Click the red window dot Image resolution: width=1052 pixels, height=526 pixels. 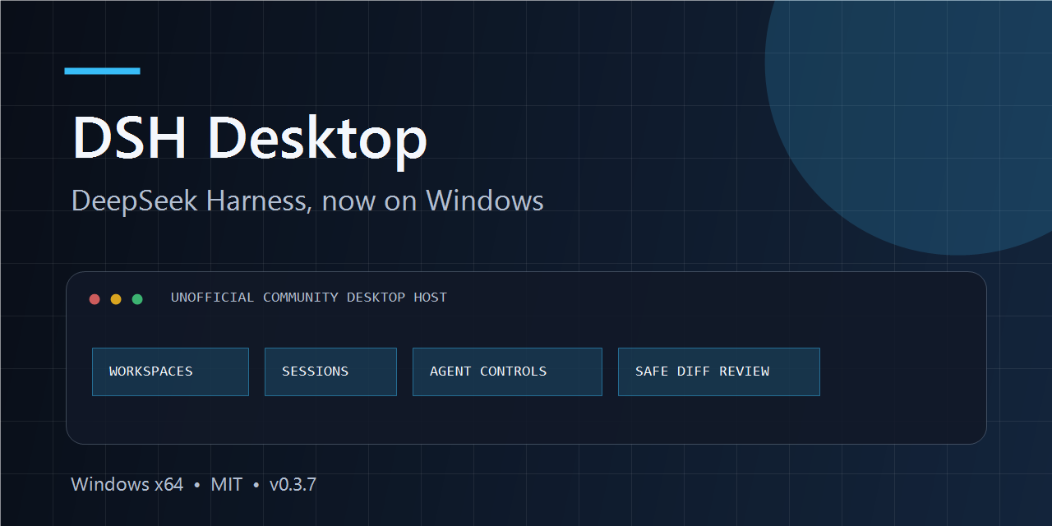pos(95,299)
